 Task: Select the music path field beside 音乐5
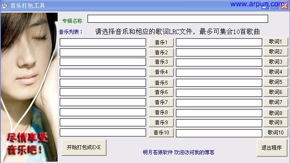103,83
